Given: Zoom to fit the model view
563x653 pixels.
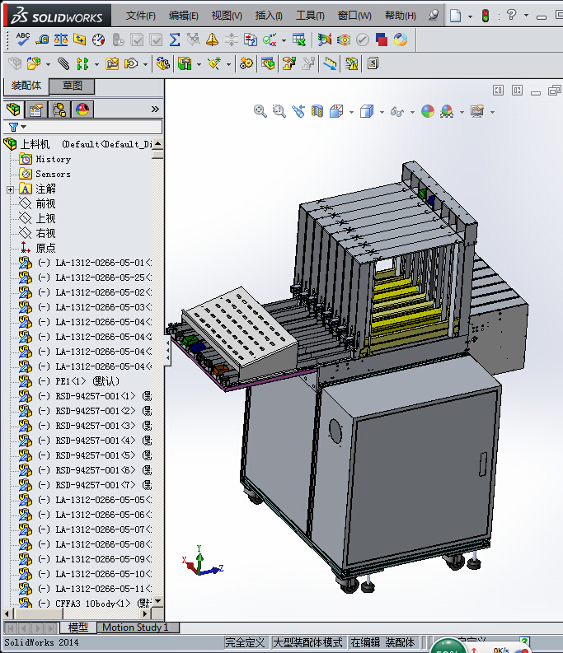Looking at the screenshot, I should (x=260, y=111).
